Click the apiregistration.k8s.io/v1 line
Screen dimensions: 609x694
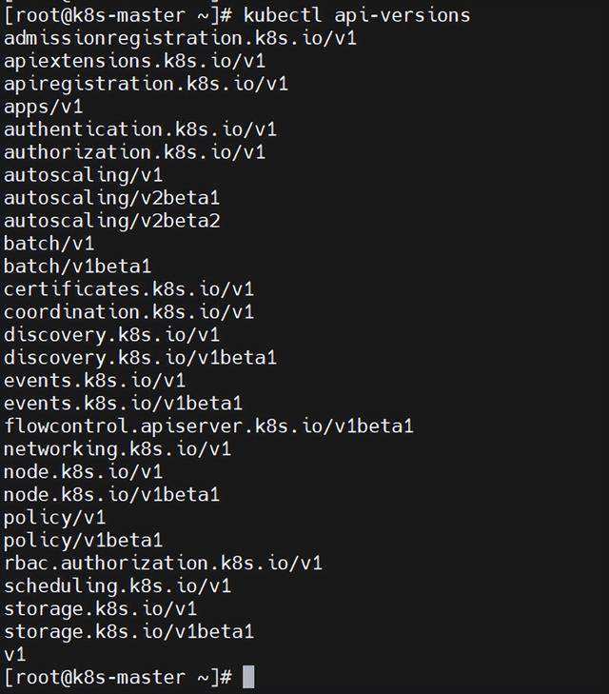[146, 84]
